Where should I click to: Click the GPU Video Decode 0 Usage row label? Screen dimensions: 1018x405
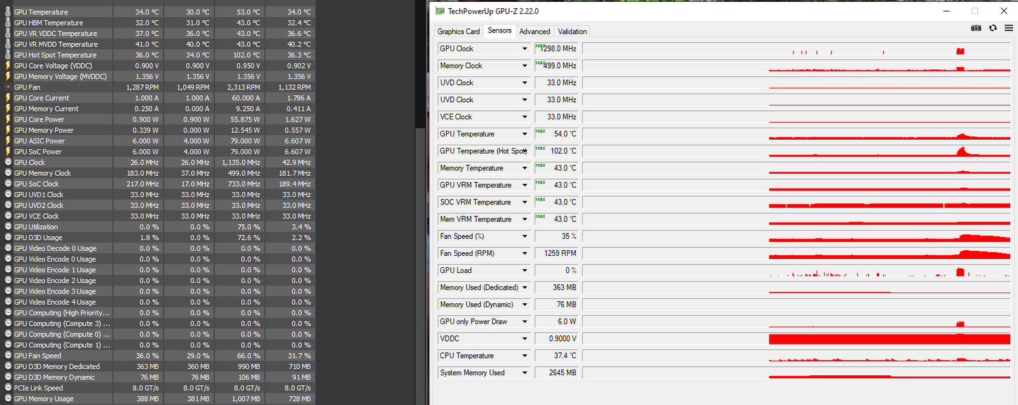[x=55, y=248]
